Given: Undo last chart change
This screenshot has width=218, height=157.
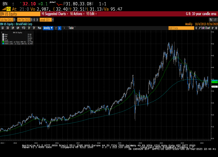Looking at the screenshot, I should coord(211,20).
